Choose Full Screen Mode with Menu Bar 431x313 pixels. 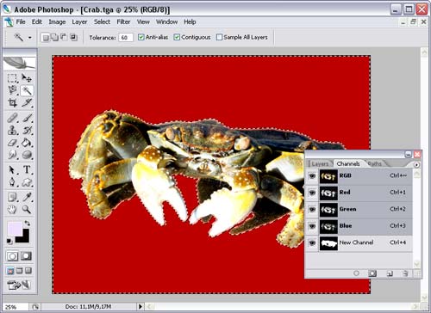coord(19,271)
